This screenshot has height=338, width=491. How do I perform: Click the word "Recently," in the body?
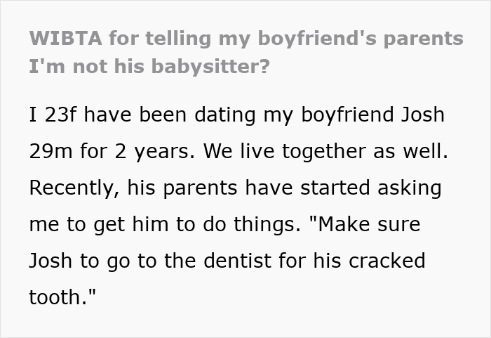[74, 188]
